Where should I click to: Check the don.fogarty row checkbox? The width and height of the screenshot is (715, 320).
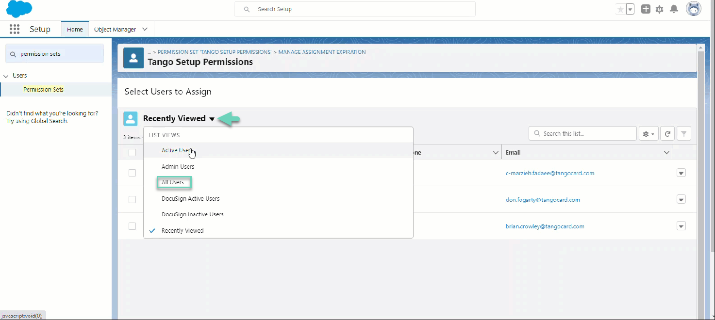tap(132, 199)
